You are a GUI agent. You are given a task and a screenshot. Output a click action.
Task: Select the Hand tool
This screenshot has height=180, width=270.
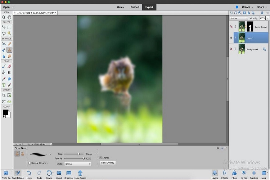[x=9, y=17]
